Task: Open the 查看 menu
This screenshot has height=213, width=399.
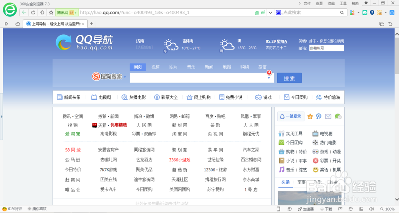Action: 319,3
